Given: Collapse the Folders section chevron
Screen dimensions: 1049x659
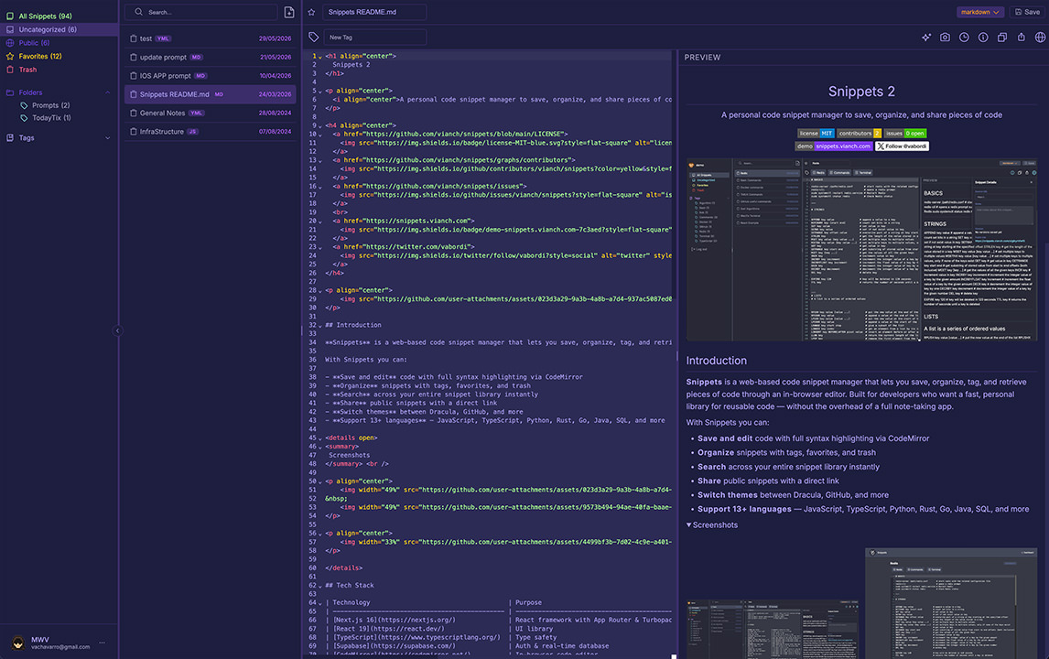Looking at the screenshot, I should [108, 92].
